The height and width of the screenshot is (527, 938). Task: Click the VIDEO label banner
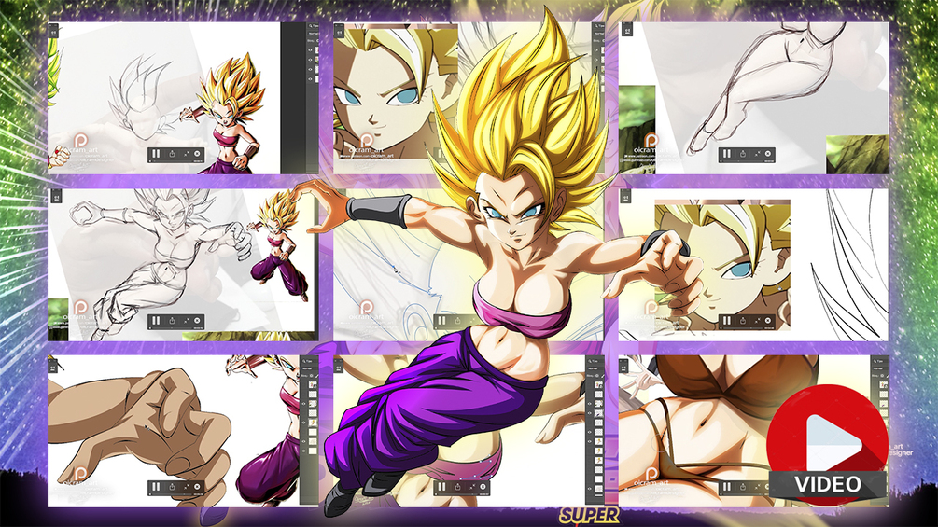tap(828, 484)
